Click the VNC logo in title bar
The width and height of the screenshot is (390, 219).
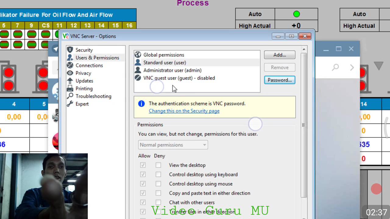[66, 36]
